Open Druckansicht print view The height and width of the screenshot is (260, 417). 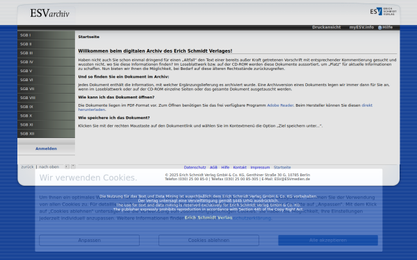(327, 27)
